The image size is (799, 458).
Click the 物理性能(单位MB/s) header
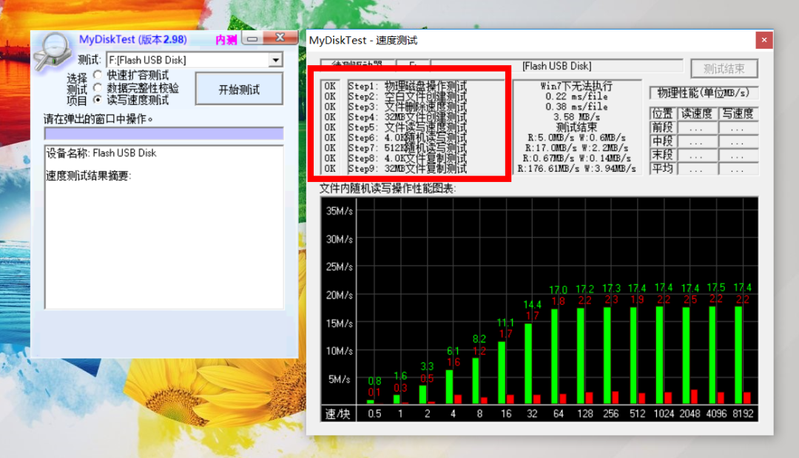[x=704, y=93]
